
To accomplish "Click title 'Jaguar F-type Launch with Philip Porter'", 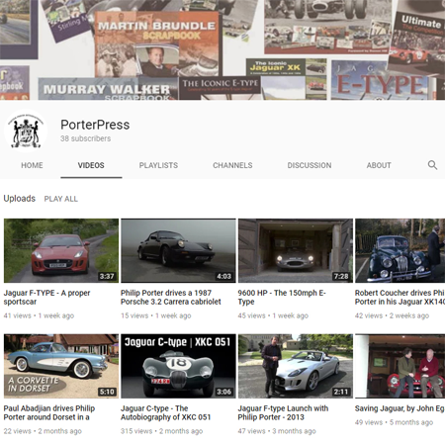I will pyautogui.click(x=283, y=412).
